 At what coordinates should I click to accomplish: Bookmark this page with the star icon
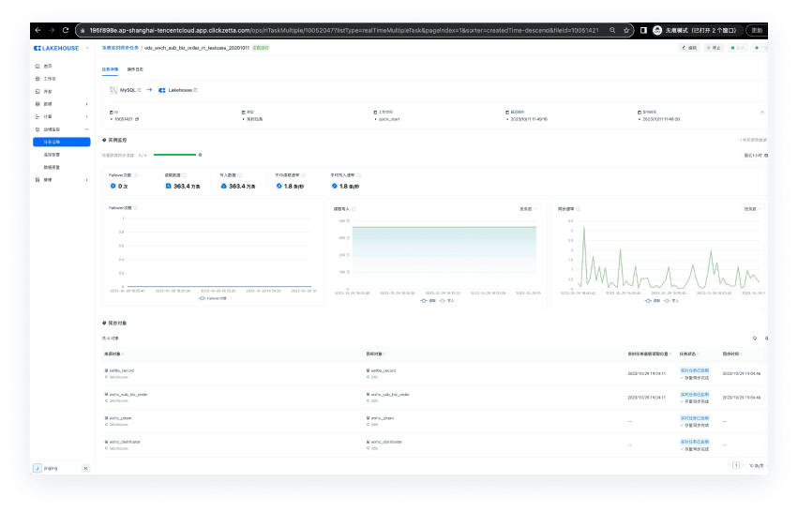(625, 30)
